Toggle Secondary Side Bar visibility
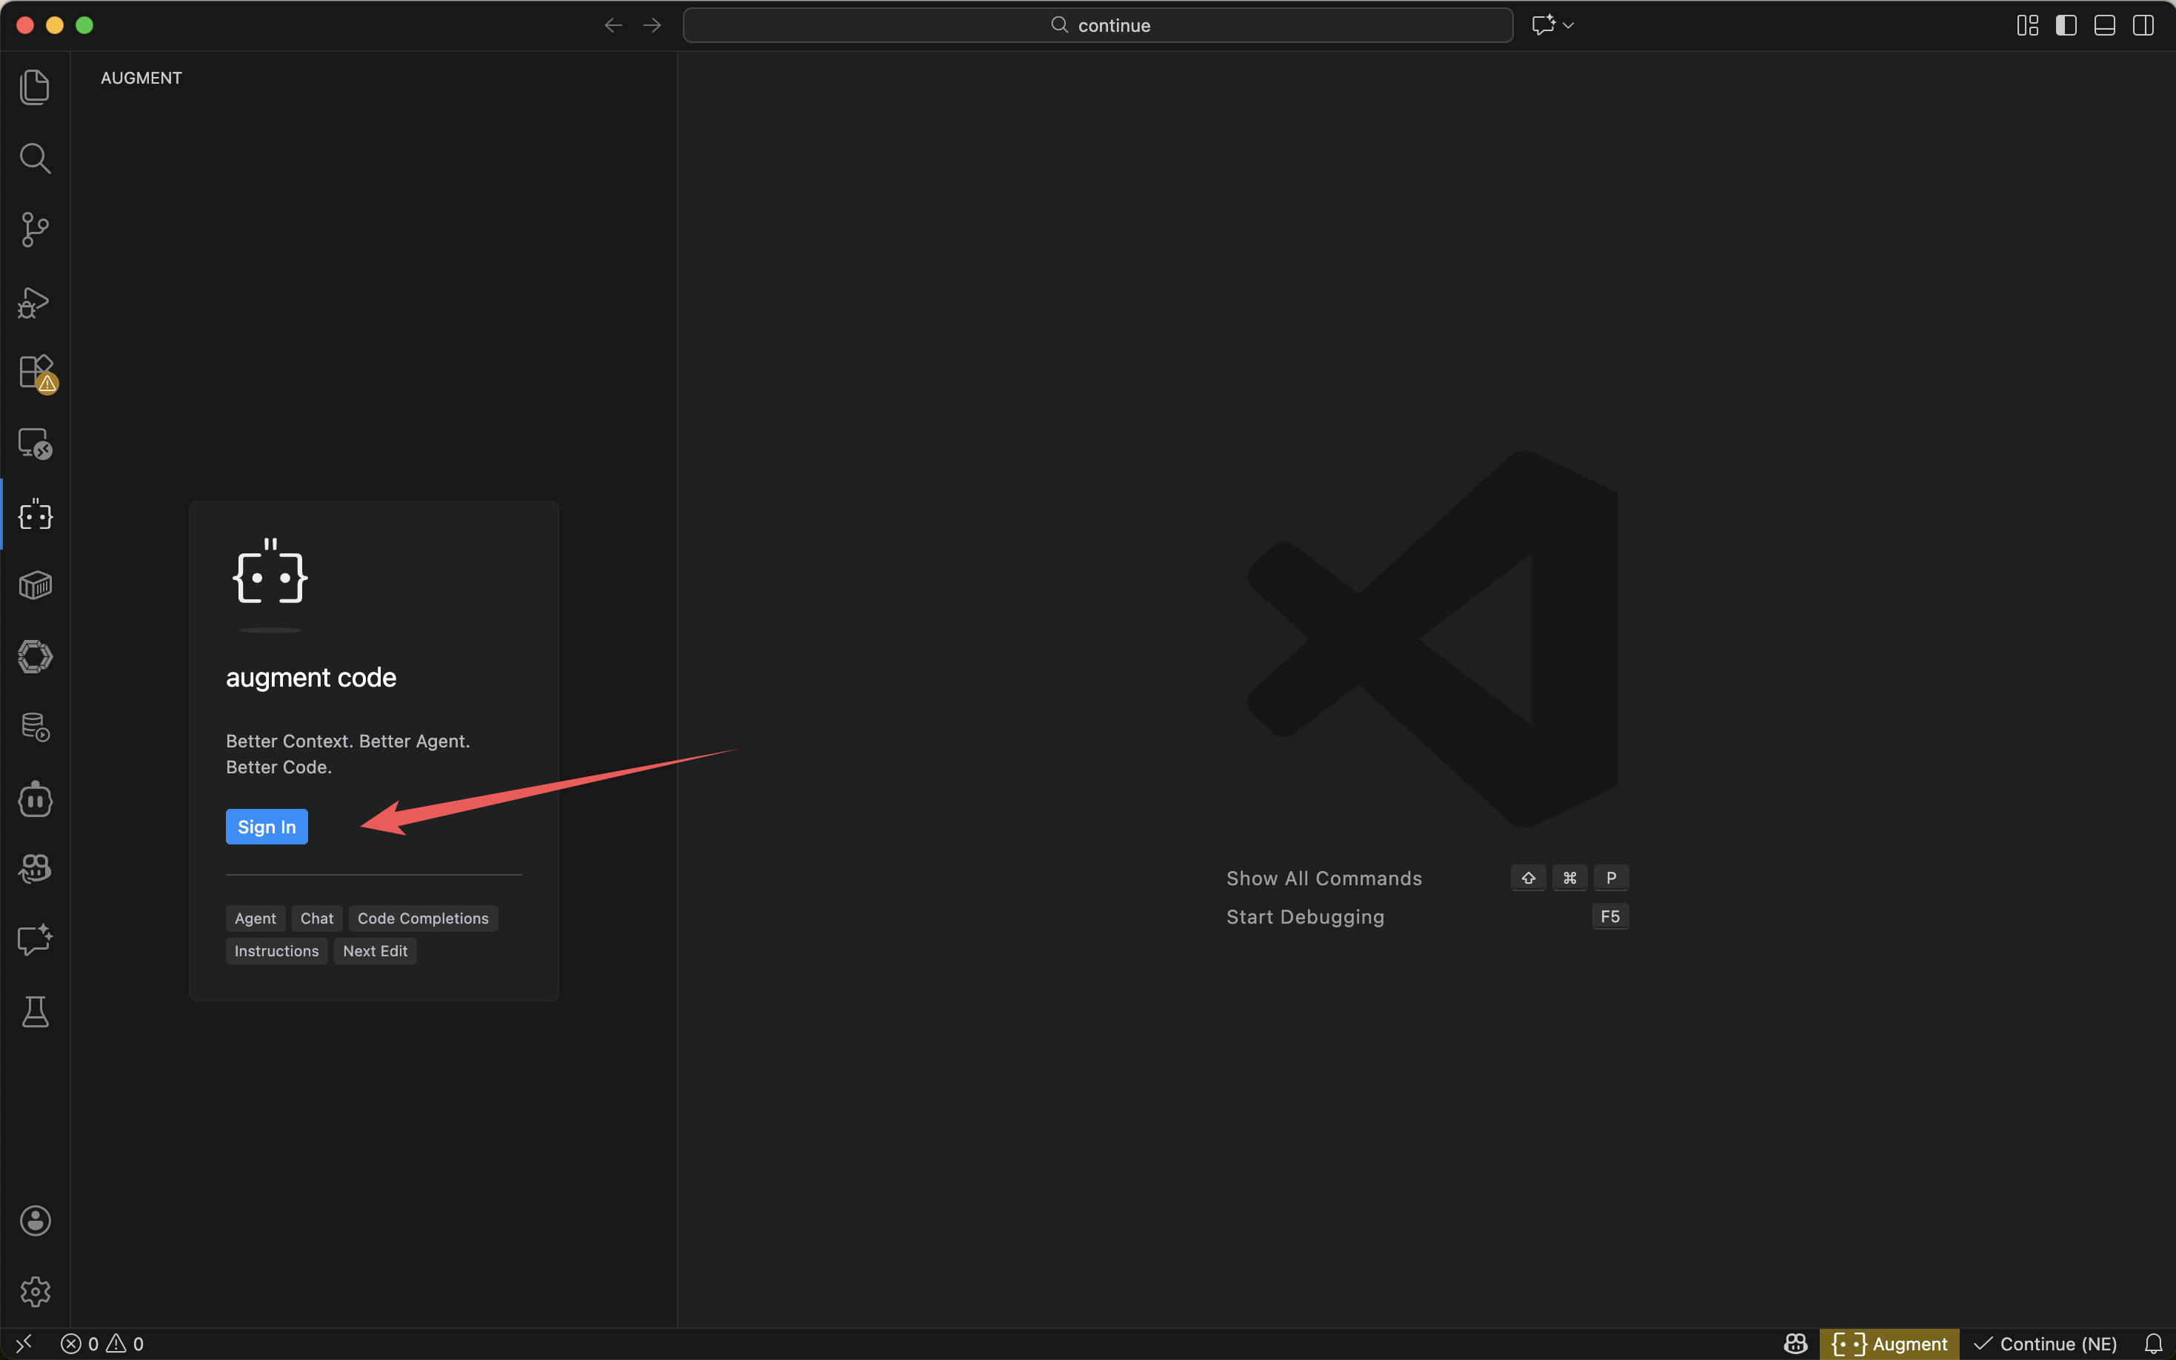The image size is (2176, 1360). click(x=2143, y=25)
